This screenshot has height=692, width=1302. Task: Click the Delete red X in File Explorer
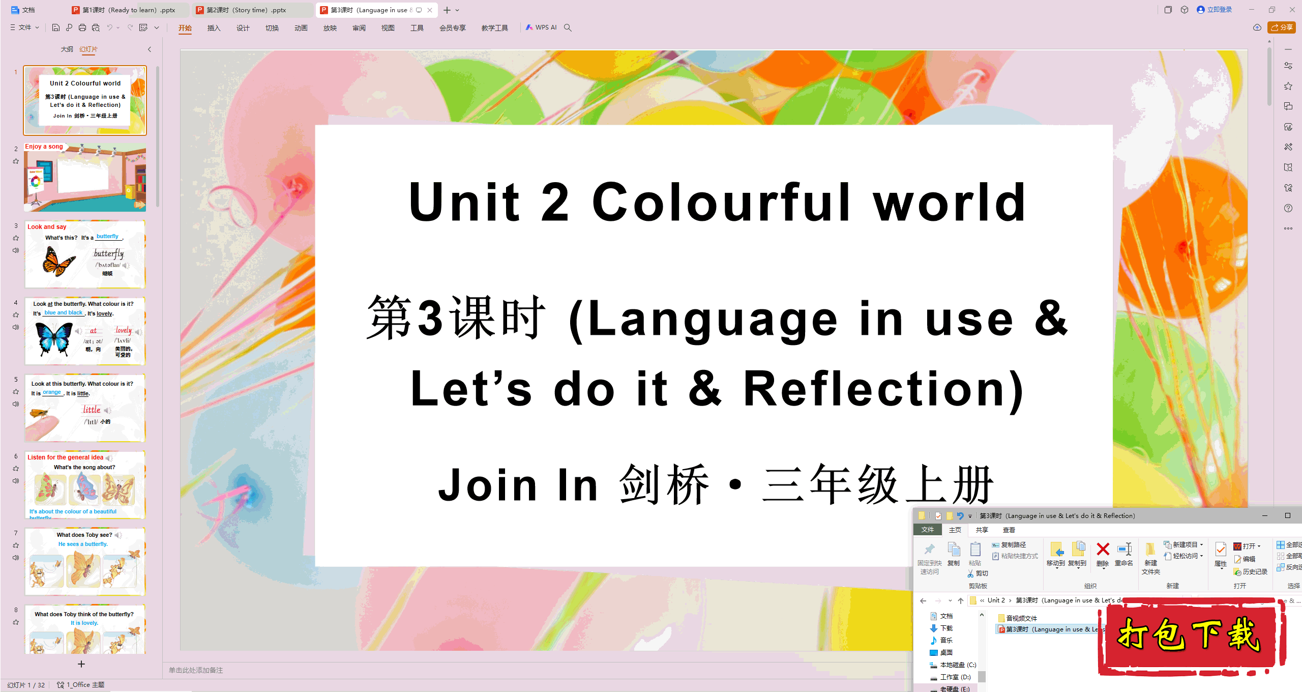1103,550
